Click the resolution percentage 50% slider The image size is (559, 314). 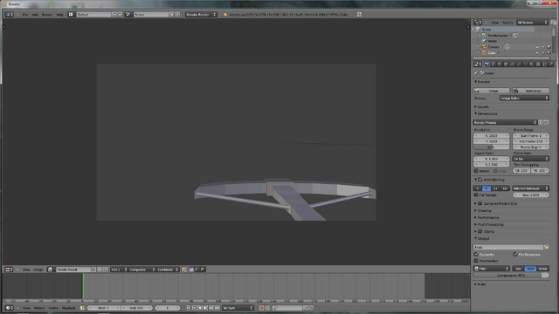pos(491,147)
